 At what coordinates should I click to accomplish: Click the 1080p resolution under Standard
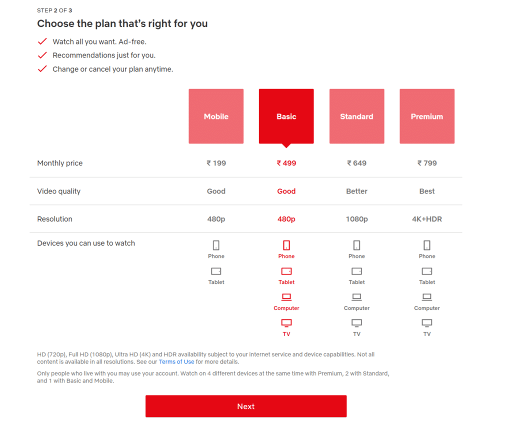tap(356, 219)
